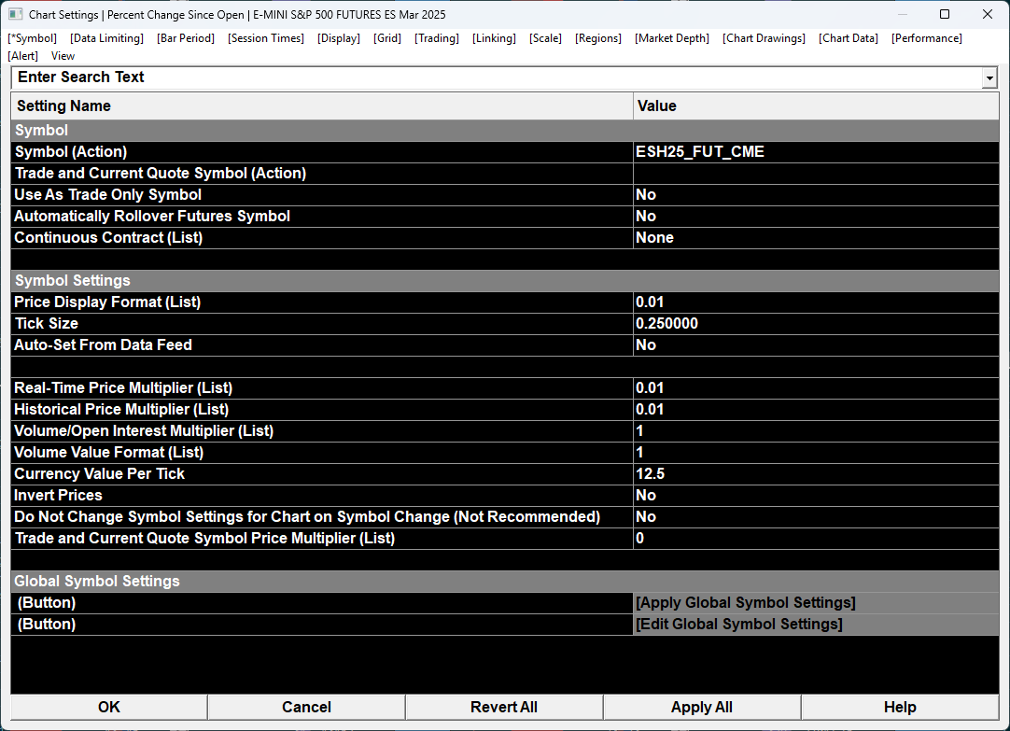Click the OK button
Screen dimensions: 1010x731
(x=109, y=707)
